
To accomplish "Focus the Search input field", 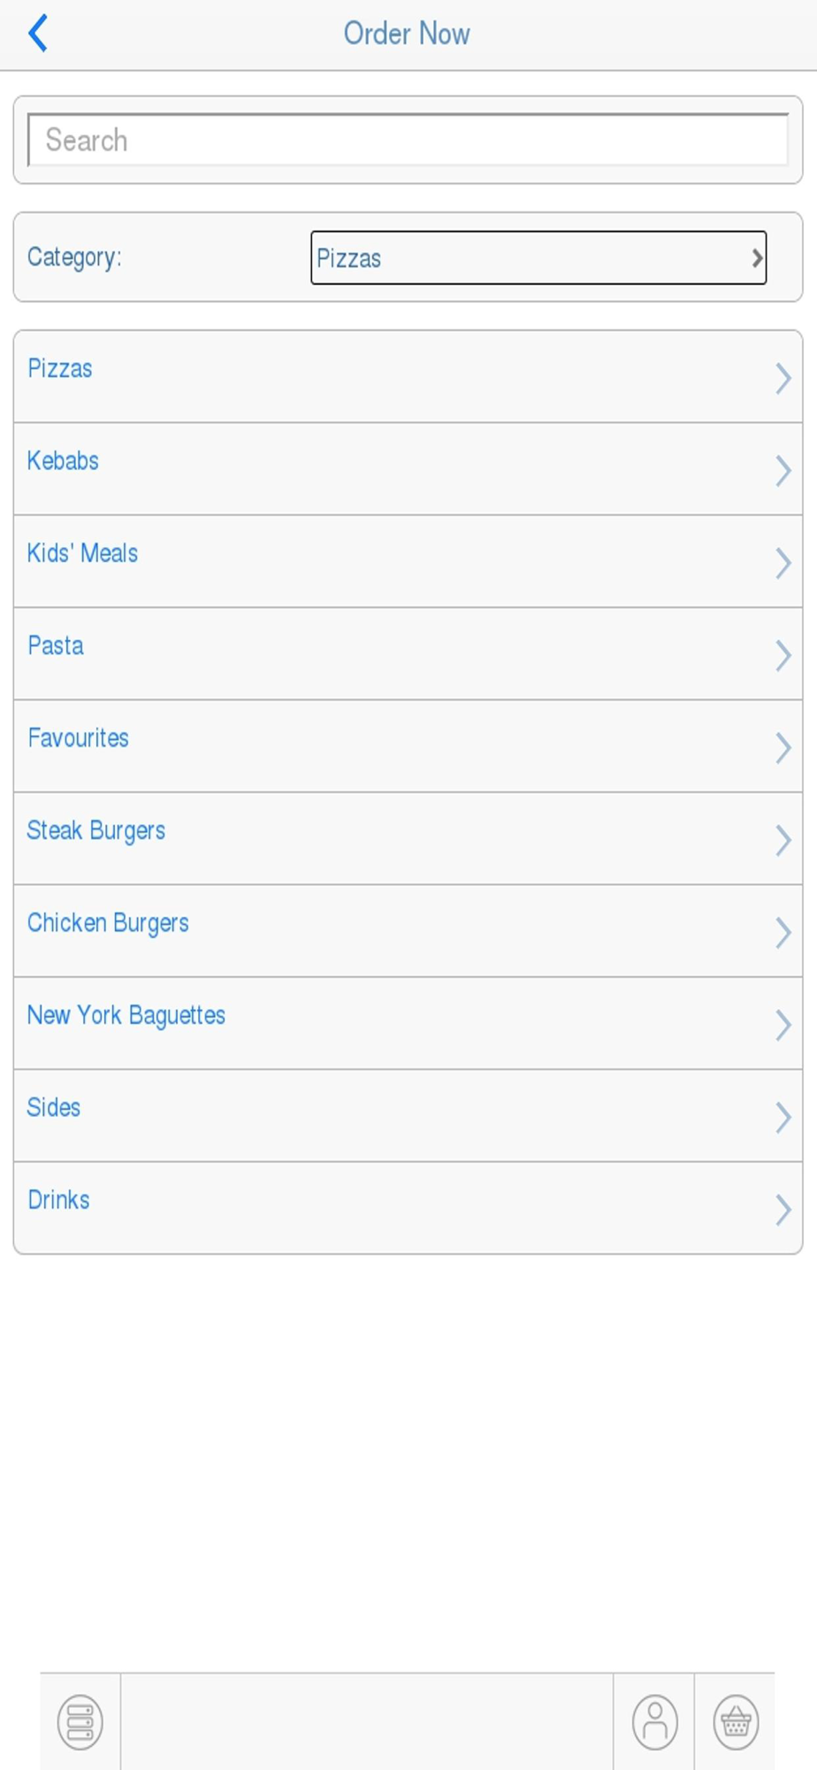I will click(x=408, y=140).
